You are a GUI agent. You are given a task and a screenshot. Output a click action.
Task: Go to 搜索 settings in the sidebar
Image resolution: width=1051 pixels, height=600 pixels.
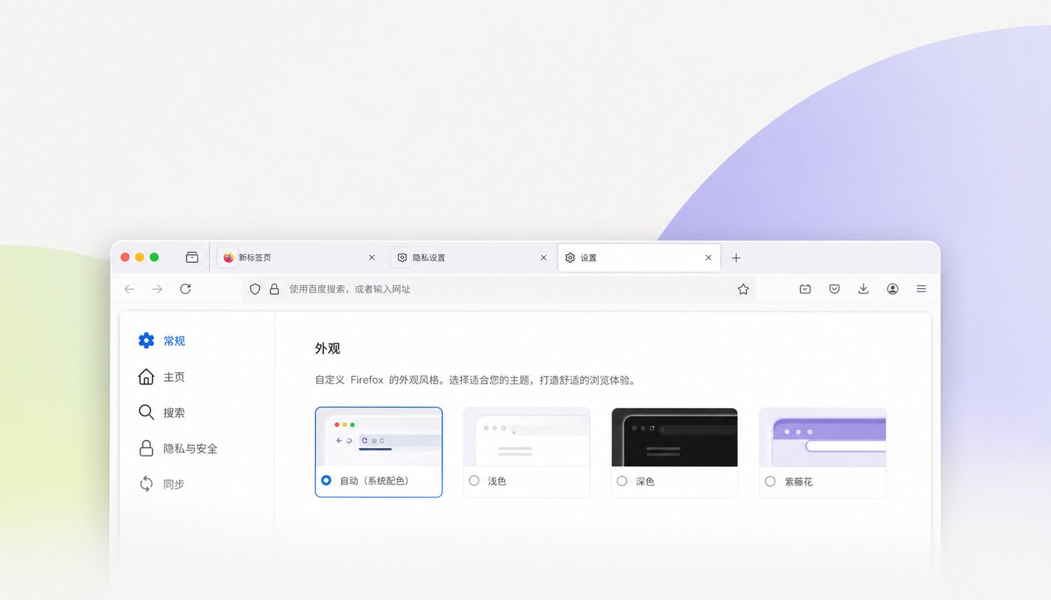162,413
